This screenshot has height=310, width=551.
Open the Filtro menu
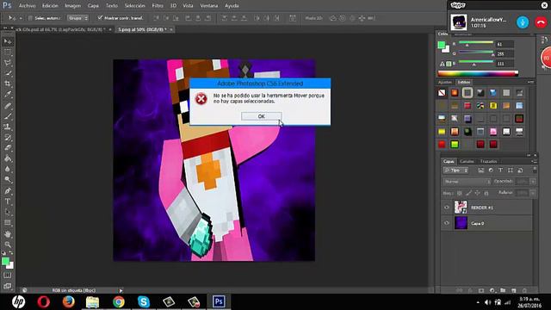[158, 6]
